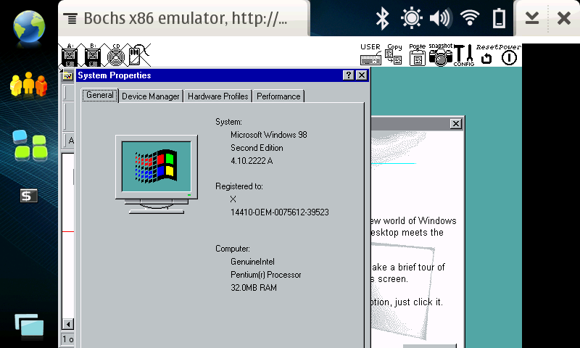This screenshot has height=348, width=580.
Task: Click the USER keyboard shortcut button
Action: [x=370, y=54]
